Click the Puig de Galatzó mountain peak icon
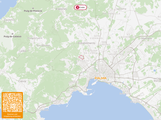Viewport: 161px width, 120px height. tap(12, 33)
